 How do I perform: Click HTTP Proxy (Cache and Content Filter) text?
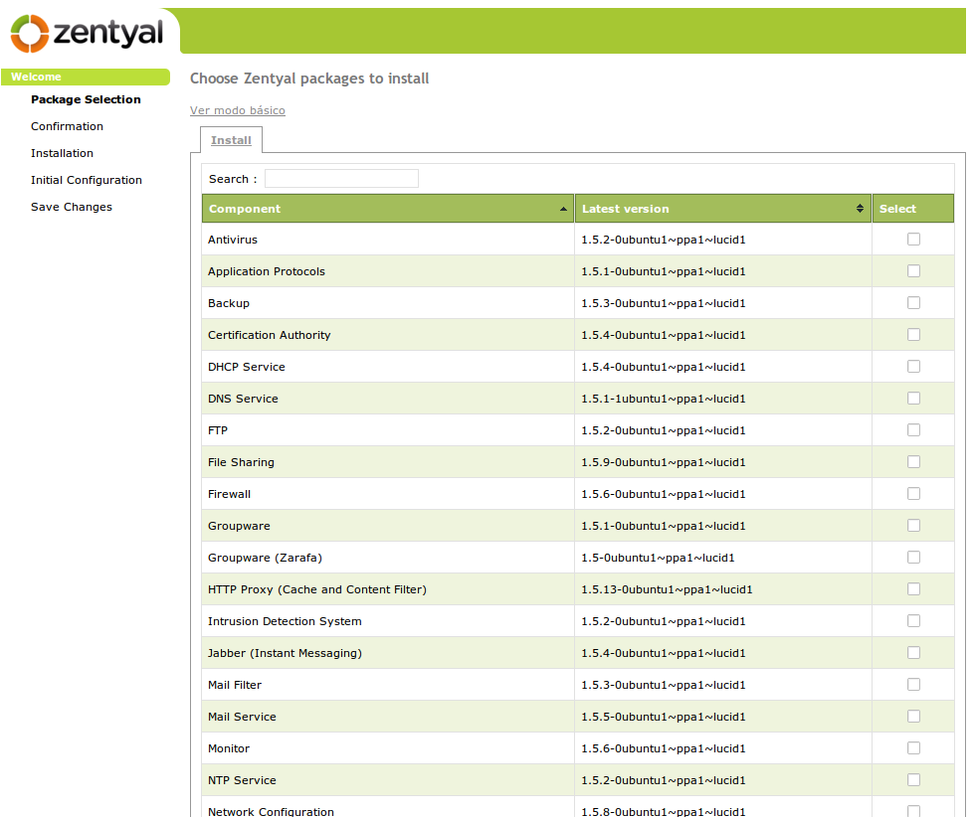tap(317, 589)
